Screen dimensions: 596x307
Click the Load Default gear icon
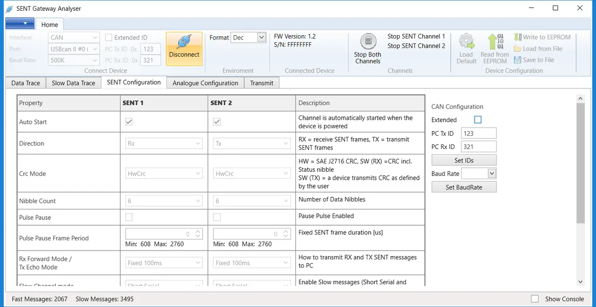coord(467,41)
